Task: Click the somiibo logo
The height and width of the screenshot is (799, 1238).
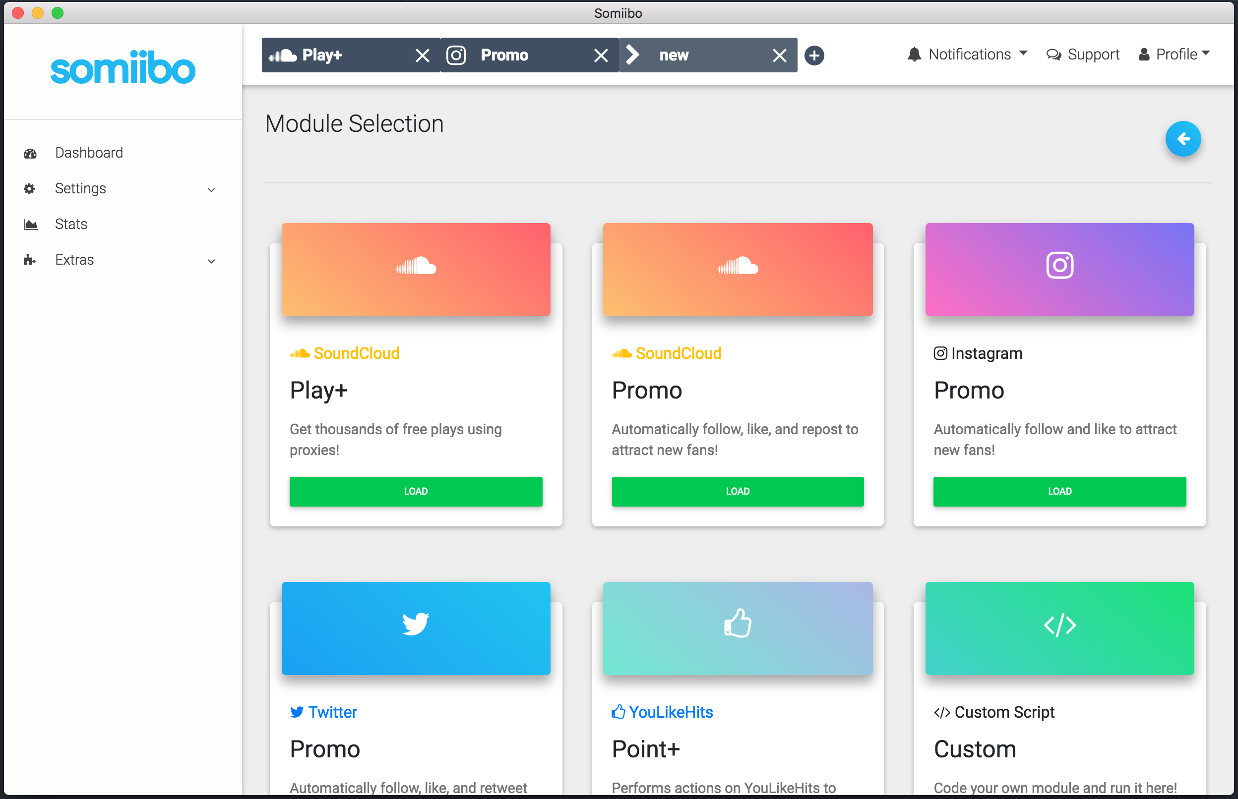Action: coord(123,67)
